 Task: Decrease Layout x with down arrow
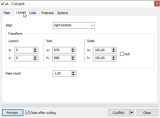(35, 51)
